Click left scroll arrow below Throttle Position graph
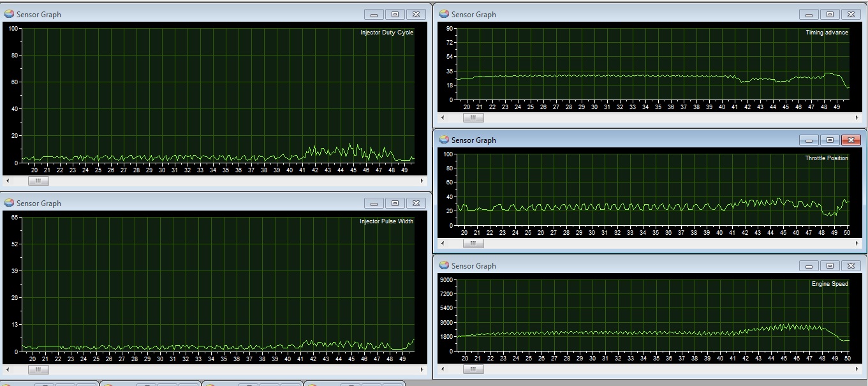This screenshot has height=386, width=868. [x=443, y=244]
